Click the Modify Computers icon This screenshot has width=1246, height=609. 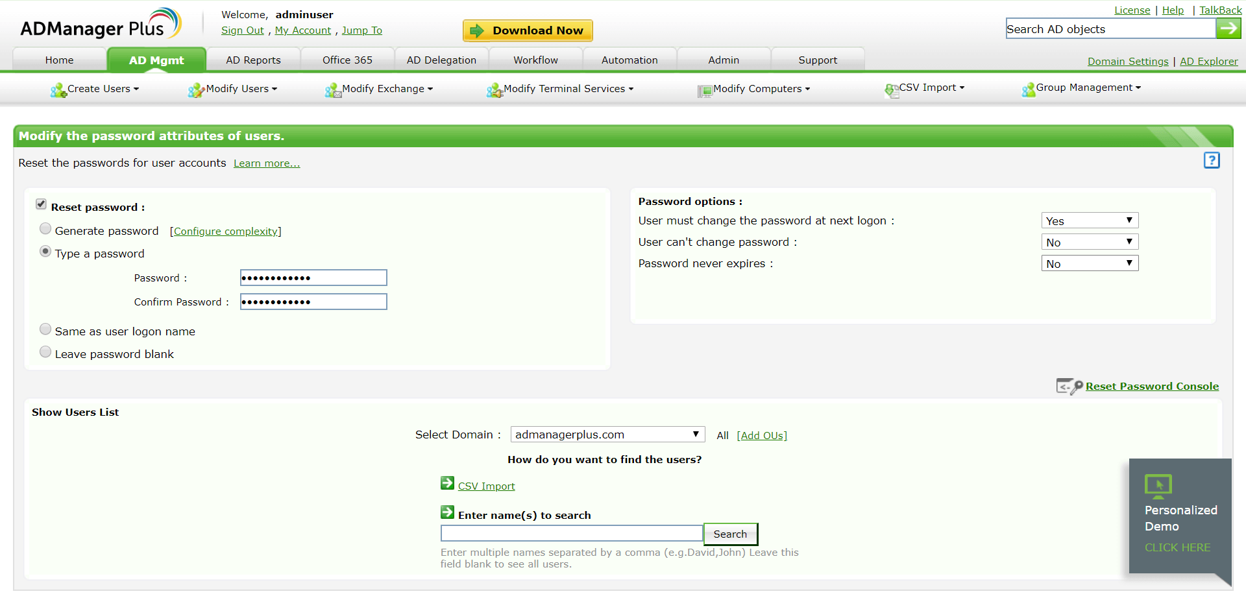point(705,91)
